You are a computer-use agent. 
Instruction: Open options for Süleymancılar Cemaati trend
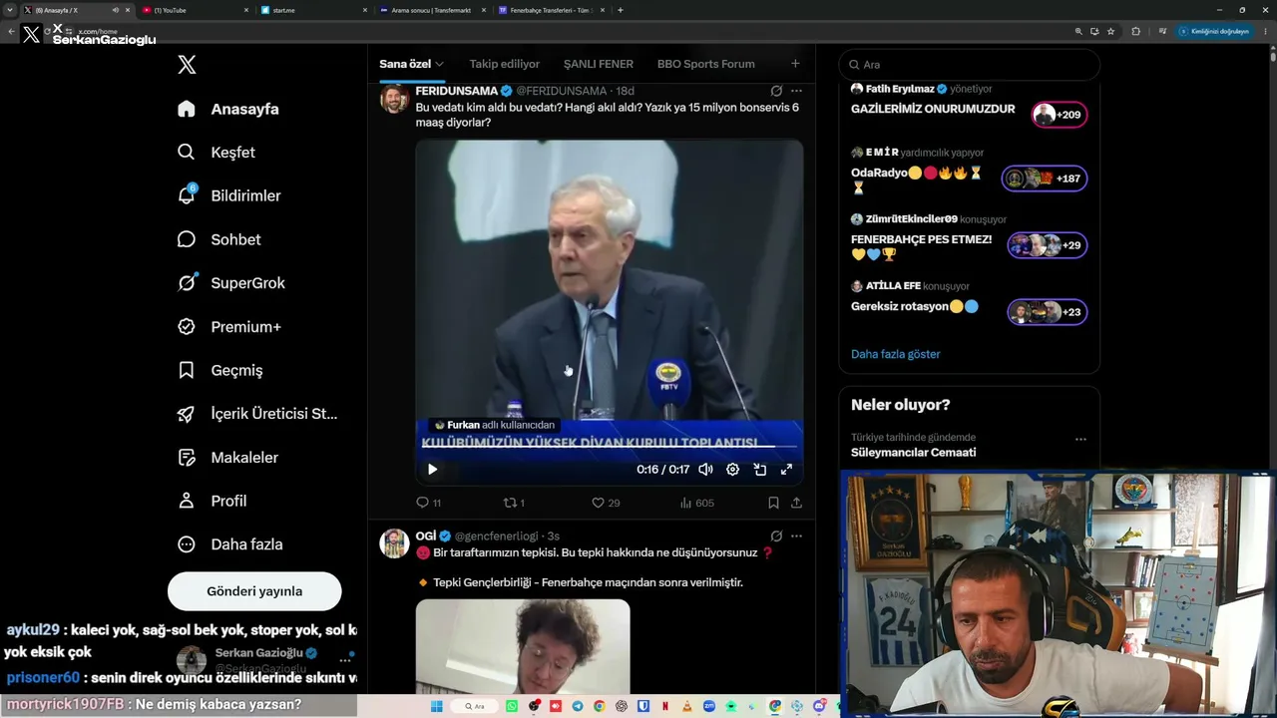tap(1080, 439)
